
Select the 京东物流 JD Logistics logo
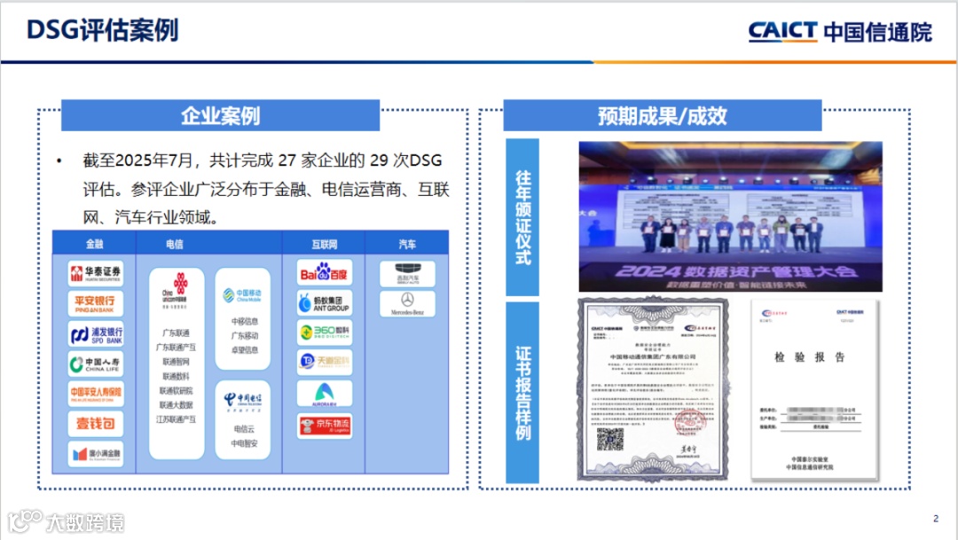324,425
